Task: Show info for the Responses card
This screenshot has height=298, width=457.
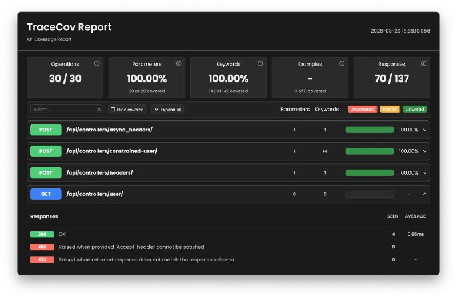Action: pyautogui.click(x=423, y=64)
